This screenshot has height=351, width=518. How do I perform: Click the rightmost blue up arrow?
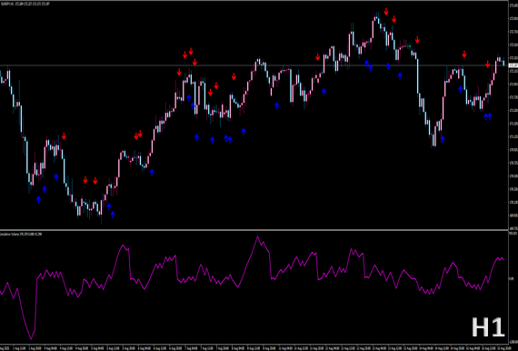coord(490,116)
